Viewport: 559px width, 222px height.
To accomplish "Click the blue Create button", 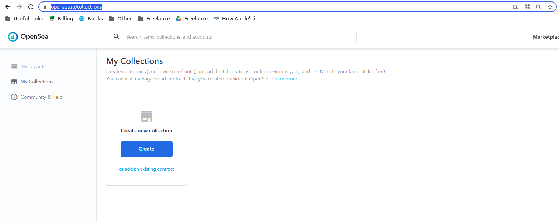I will click(147, 149).
